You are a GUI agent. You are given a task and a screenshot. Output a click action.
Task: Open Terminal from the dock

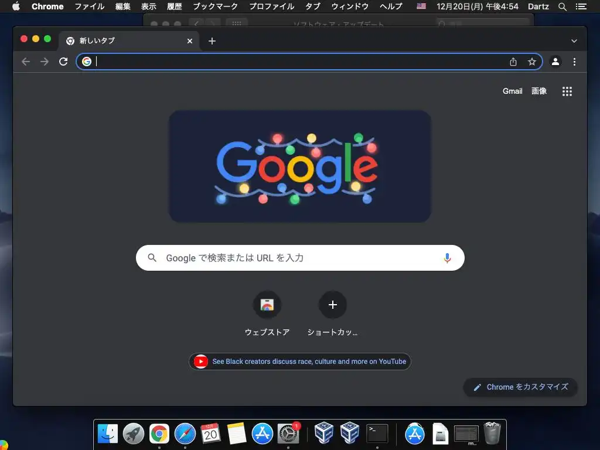pos(377,434)
